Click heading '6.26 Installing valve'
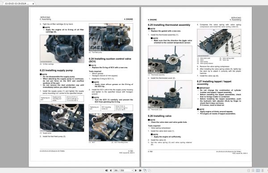The image size is (268, 173). tap(159, 116)
